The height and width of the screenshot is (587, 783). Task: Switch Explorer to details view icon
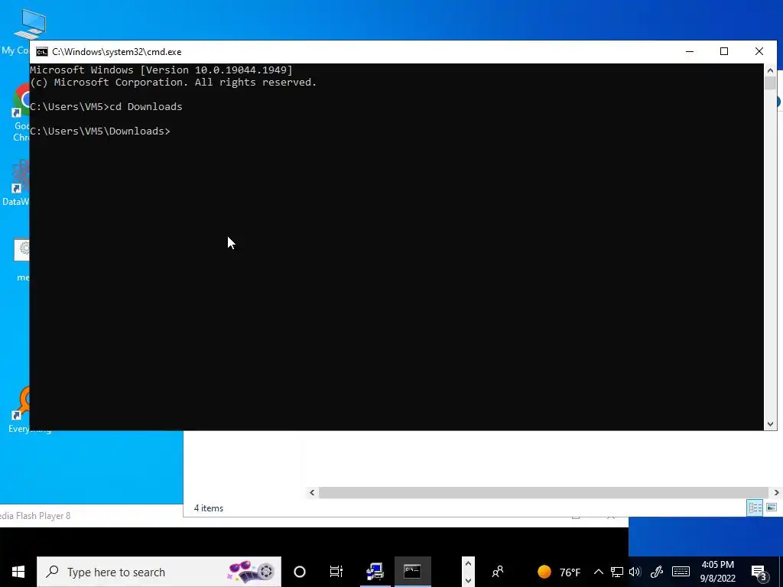click(x=755, y=508)
